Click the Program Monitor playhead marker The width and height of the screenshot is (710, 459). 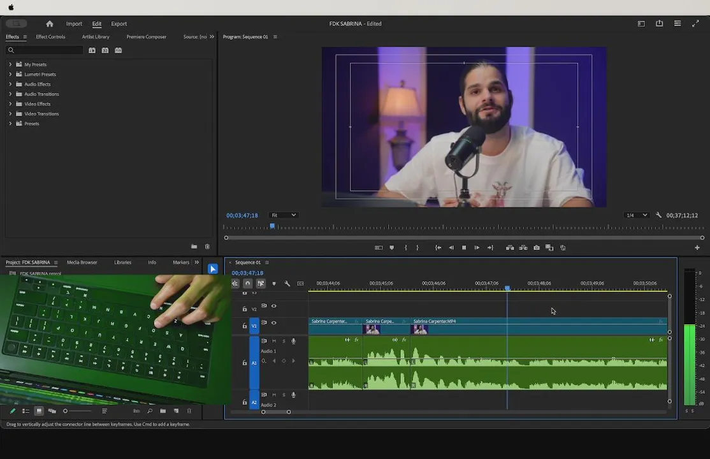272,226
